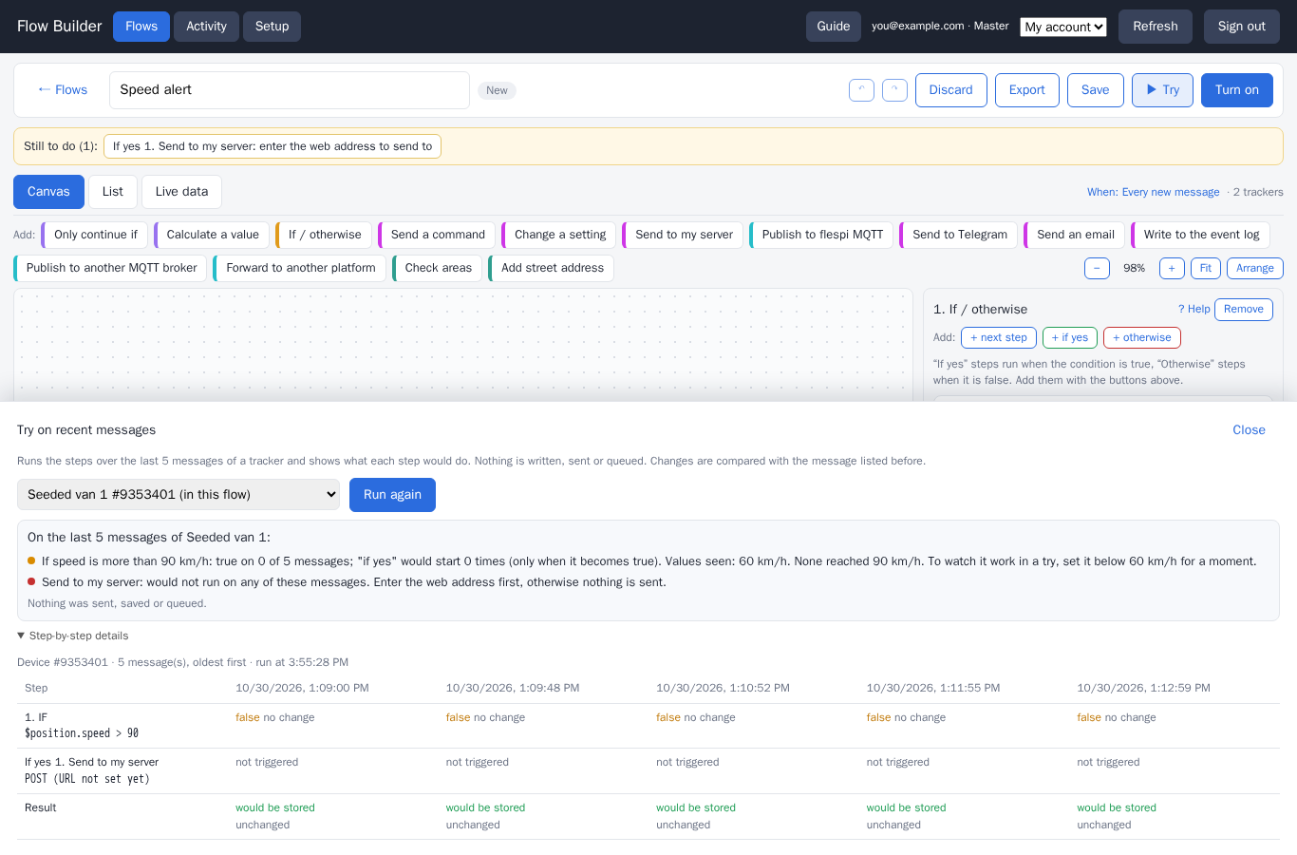This screenshot has height=855, width=1297.
Task: Add a 'Send an email' step
Action: click(x=1075, y=235)
